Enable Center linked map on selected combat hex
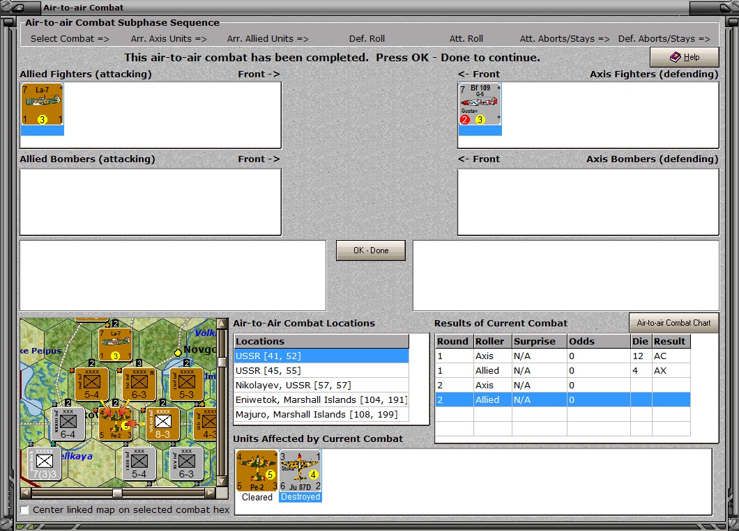The image size is (739, 531). coord(24,510)
